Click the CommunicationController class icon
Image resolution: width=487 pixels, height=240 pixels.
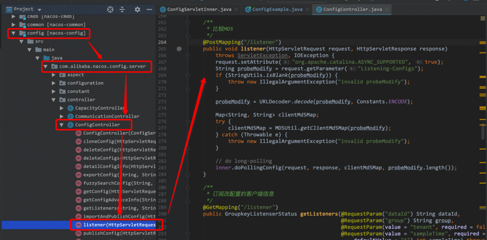point(70,117)
